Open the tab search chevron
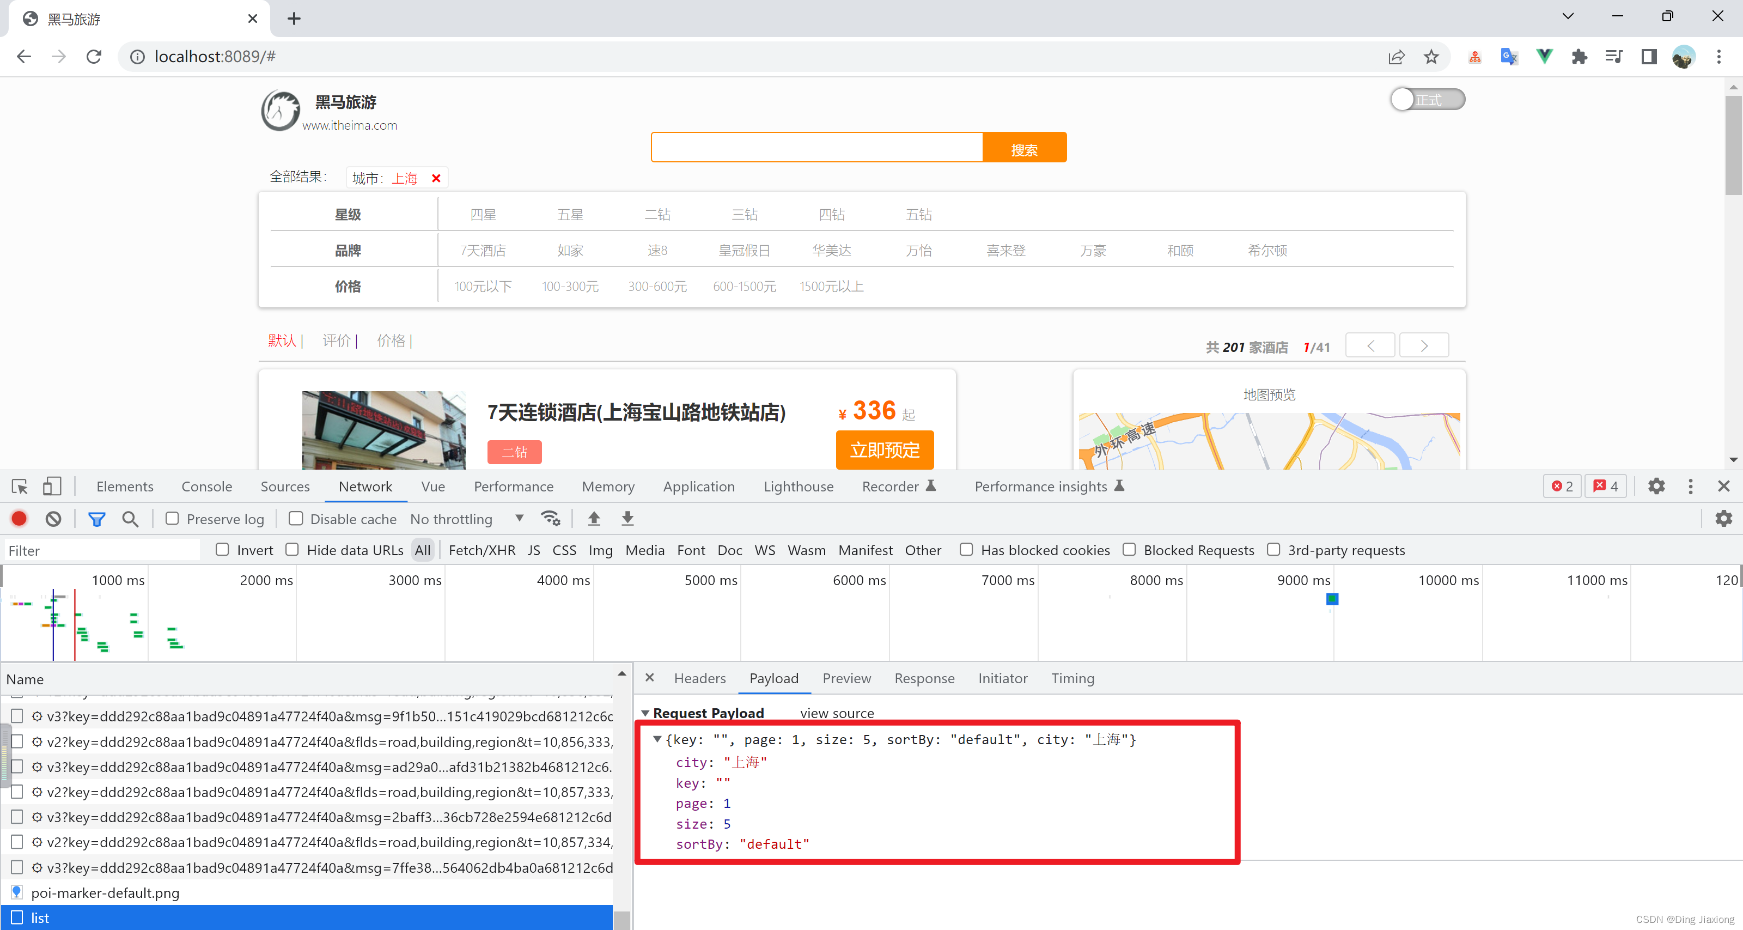Image resolution: width=1743 pixels, height=930 pixels. 1568,16
